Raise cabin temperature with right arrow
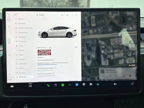The image size is (144, 108). click(35, 86)
